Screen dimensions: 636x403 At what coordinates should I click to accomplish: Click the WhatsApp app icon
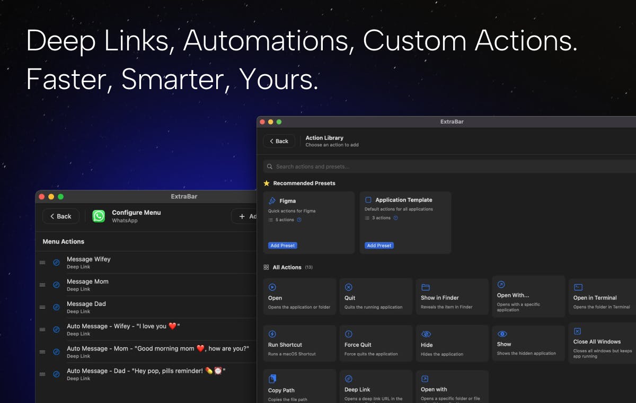coord(99,216)
